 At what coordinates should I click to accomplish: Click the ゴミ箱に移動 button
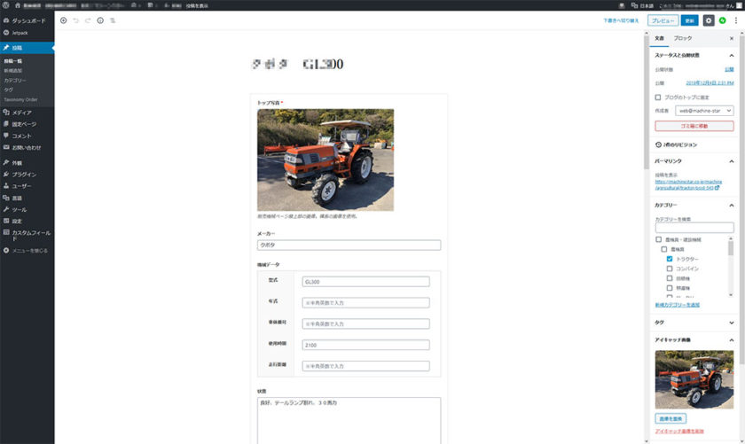694,126
